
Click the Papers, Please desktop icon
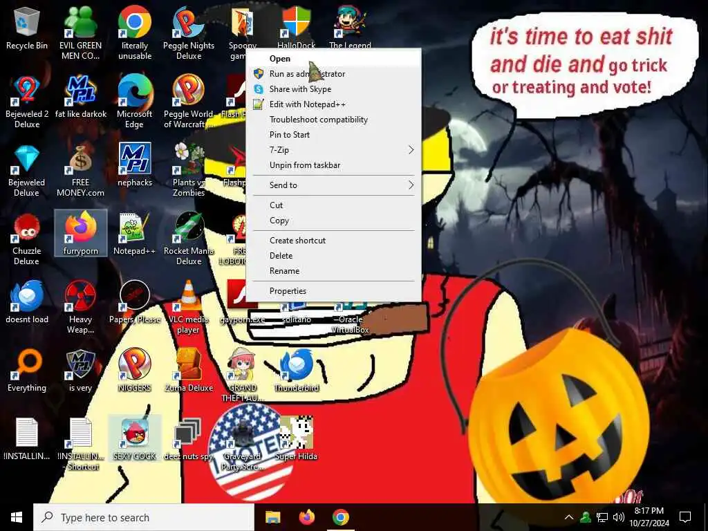tap(135, 302)
